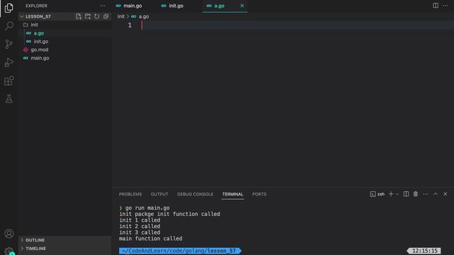Select a.go in the Explorer tree
454x255 pixels.
[x=65, y=33]
